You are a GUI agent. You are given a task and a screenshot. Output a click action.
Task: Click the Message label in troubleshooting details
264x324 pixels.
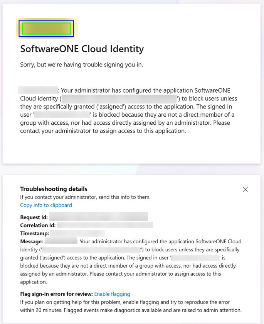pos(32,241)
